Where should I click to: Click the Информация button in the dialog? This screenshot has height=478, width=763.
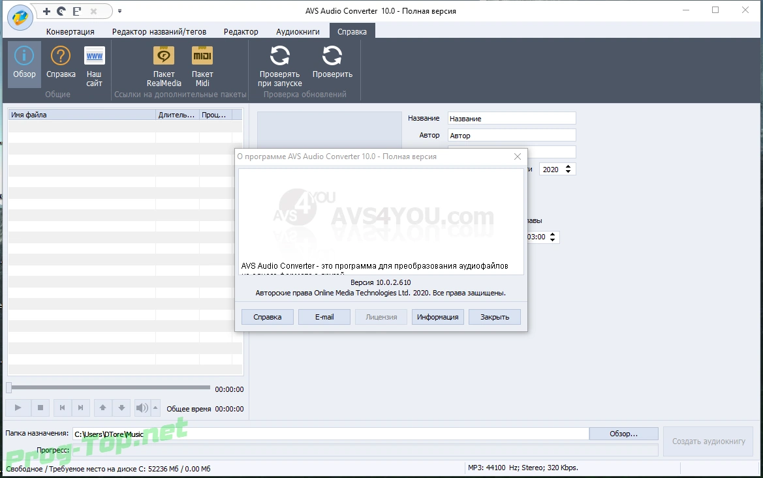(x=437, y=317)
